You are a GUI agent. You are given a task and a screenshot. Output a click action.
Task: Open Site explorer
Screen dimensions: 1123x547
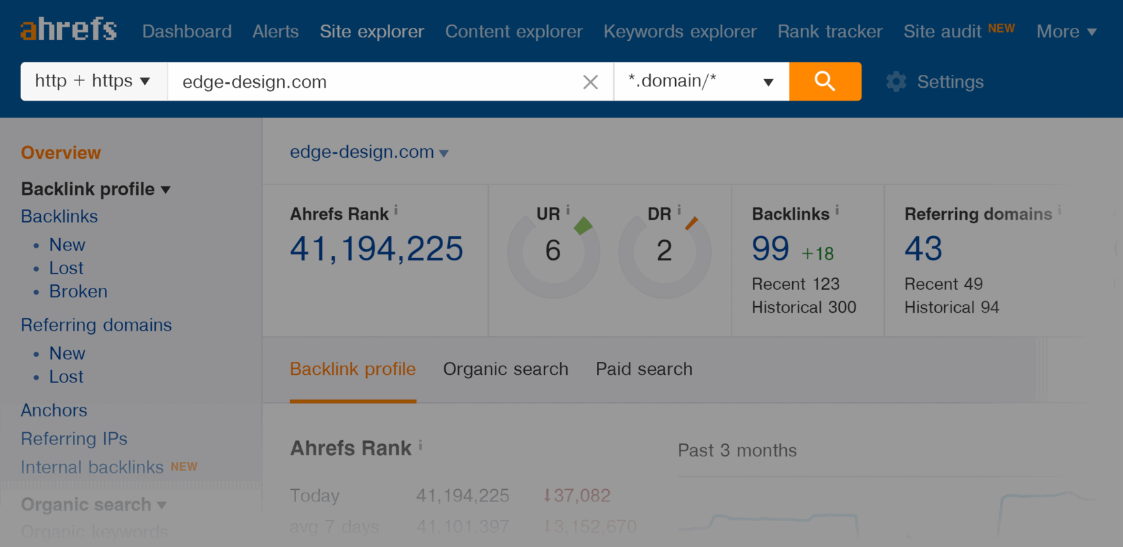[372, 31]
